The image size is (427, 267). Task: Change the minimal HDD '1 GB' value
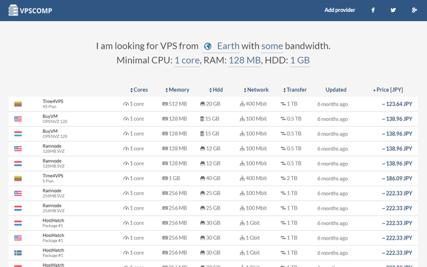[300, 60]
